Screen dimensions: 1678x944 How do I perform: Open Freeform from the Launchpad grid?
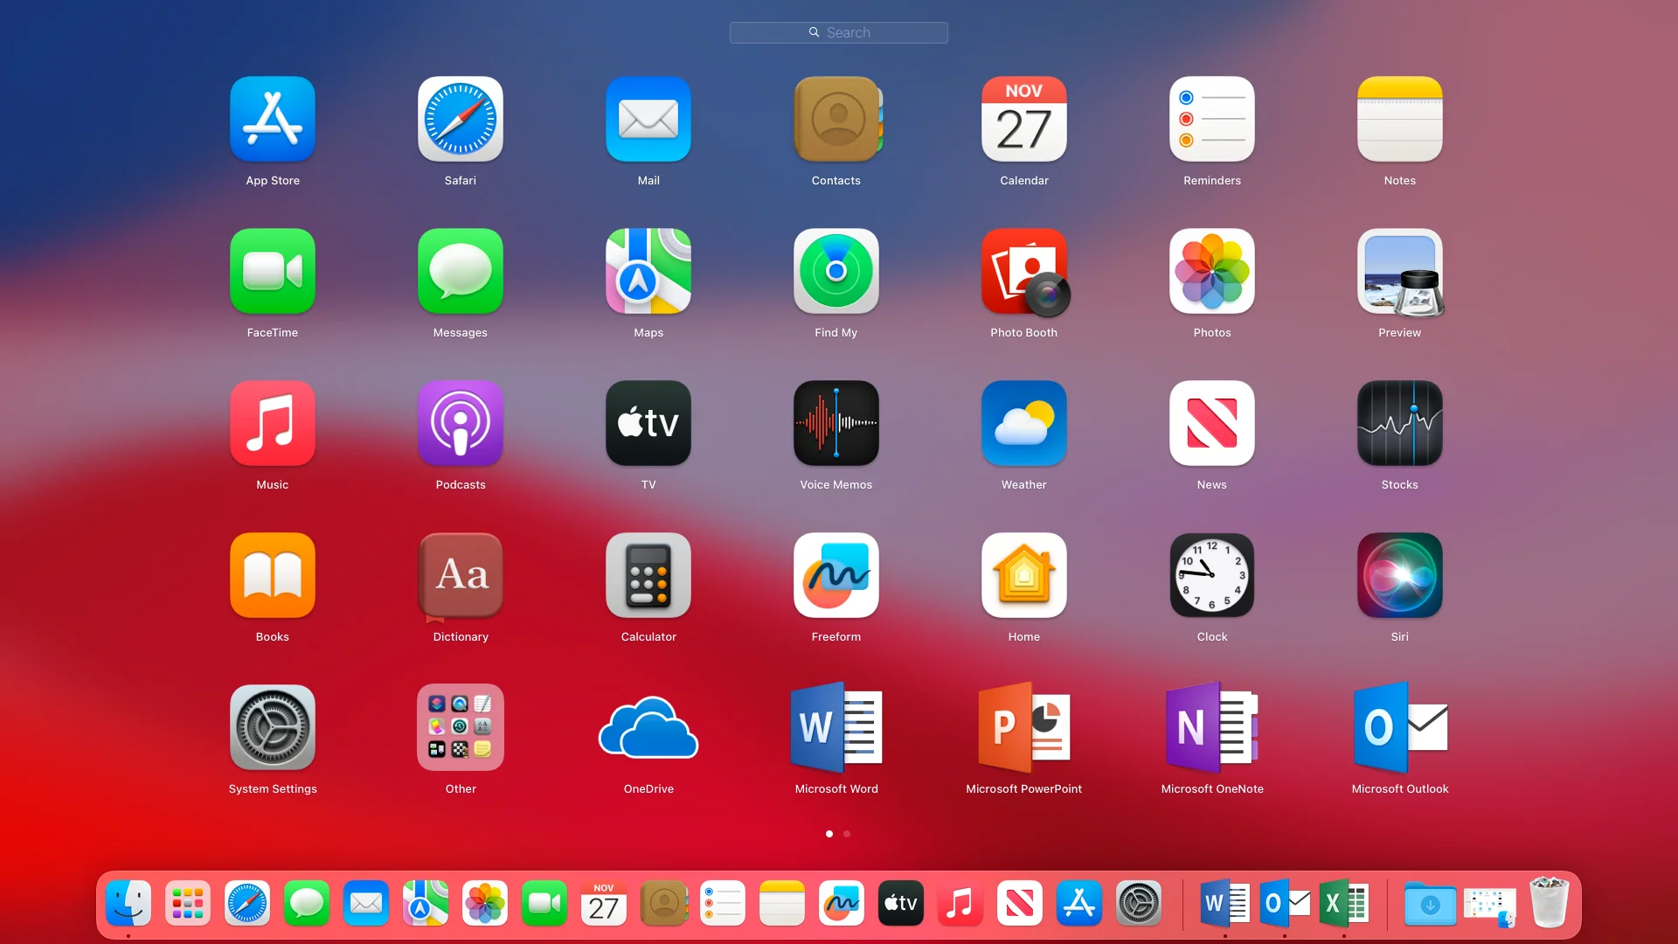click(x=836, y=575)
